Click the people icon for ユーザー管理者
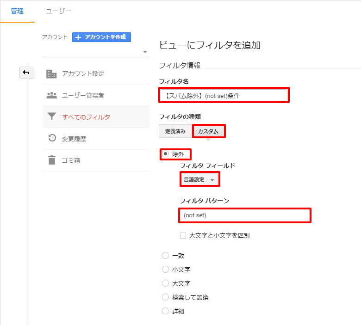The width and height of the screenshot is (361, 325). coord(52,96)
